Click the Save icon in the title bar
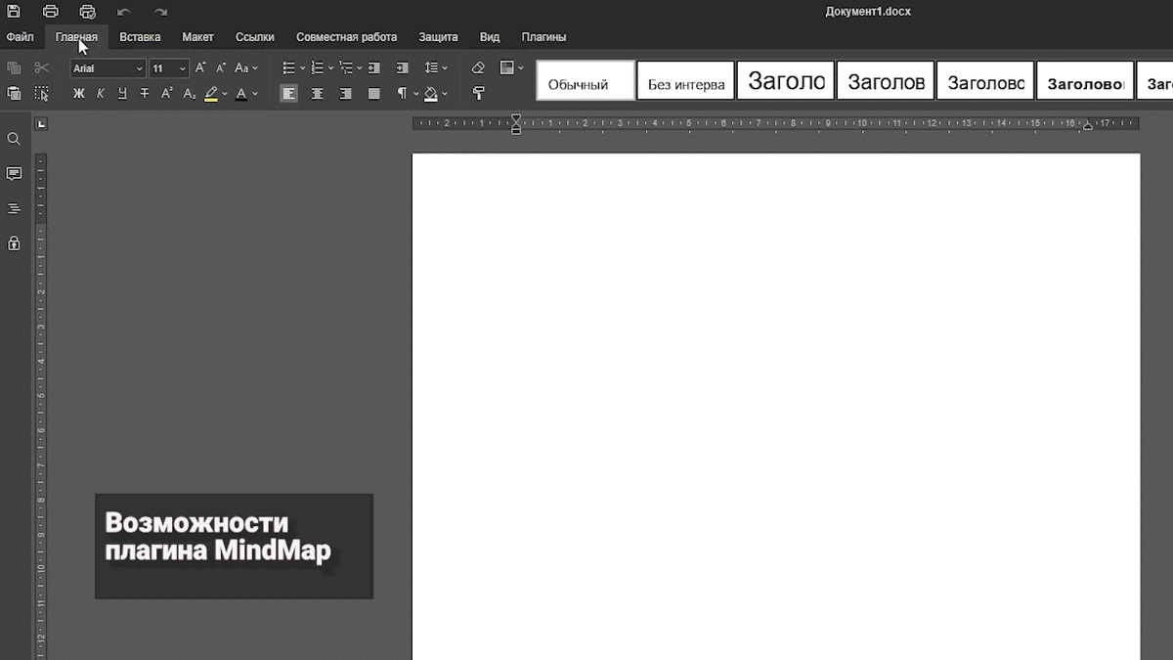This screenshot has width=1173, height=660. tap(14, 12)
